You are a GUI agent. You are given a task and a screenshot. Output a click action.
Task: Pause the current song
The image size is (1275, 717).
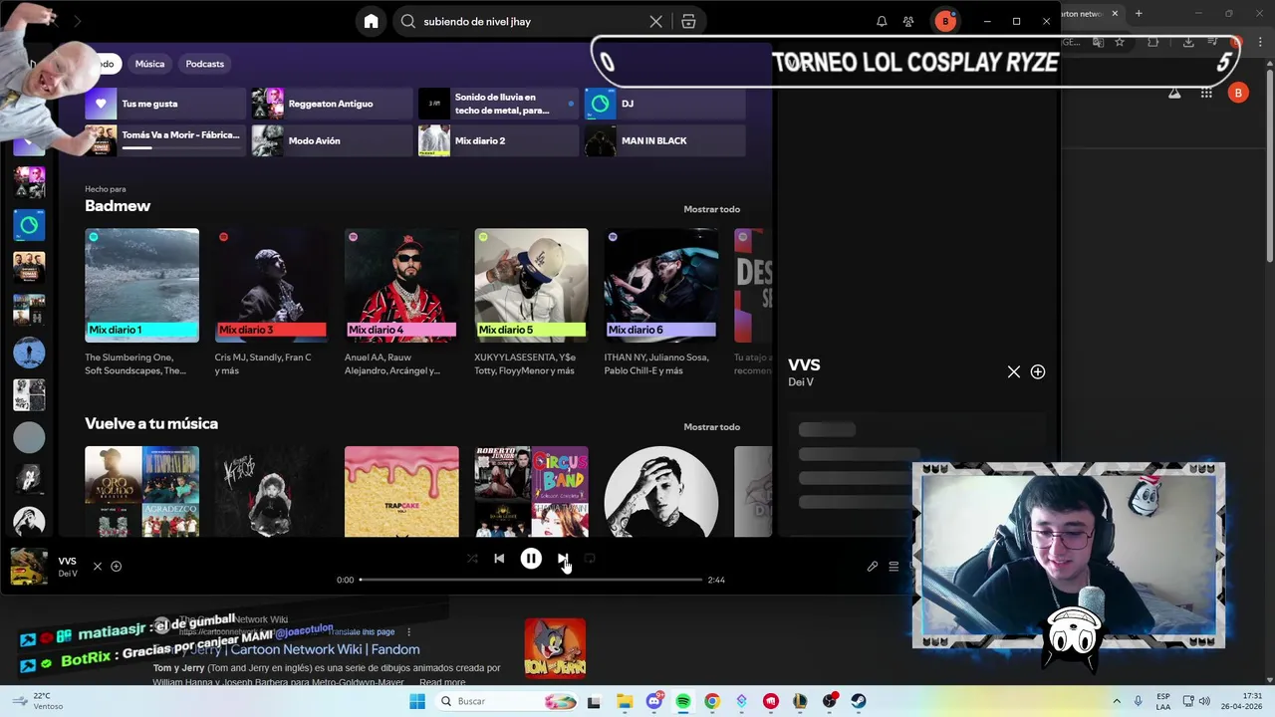[x=531, y=559]
